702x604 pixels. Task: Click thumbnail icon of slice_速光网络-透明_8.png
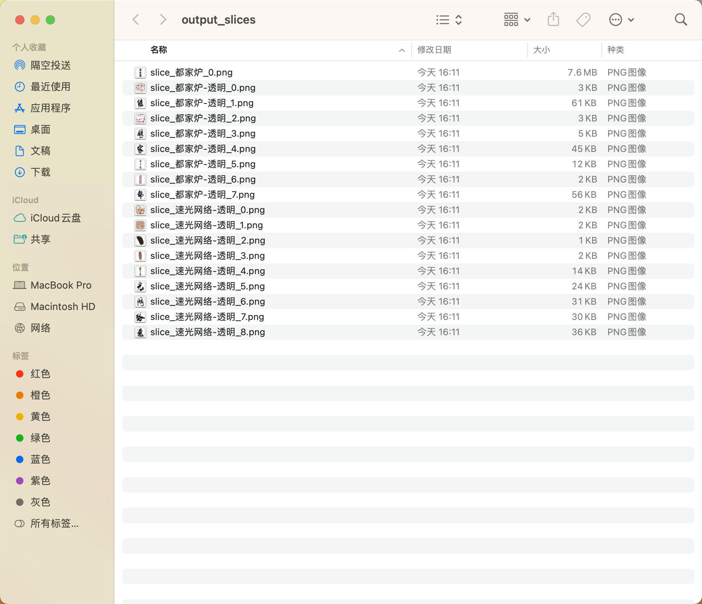tap(140, 332)
